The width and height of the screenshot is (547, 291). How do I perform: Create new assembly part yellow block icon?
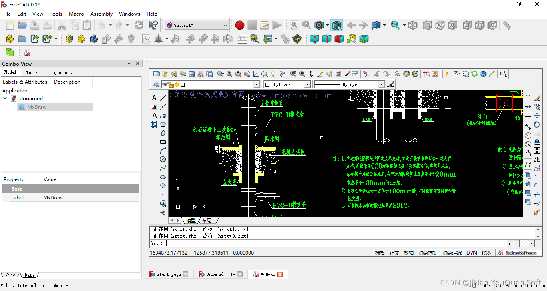click(x=10, y=39)
